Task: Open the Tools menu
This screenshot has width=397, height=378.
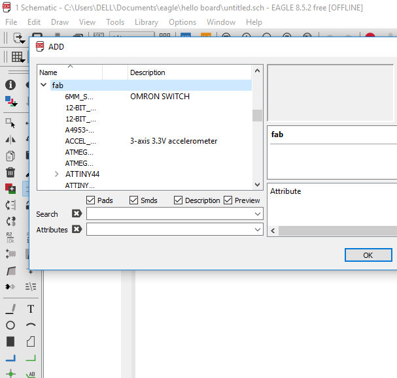Action: (115, 22)
